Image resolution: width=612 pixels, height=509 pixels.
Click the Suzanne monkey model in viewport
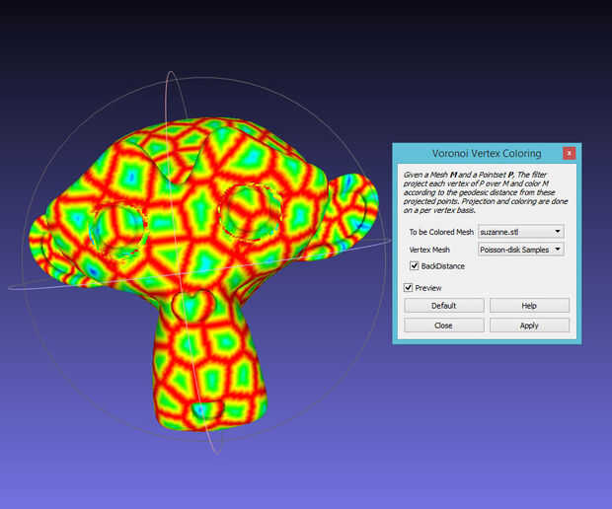[x=203, y=273]
